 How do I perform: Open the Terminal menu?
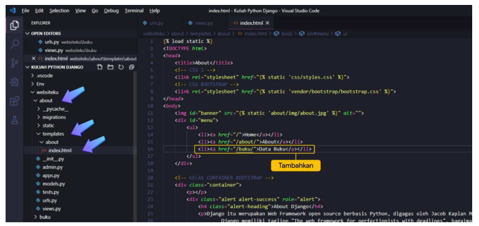(x=134, y=11)
